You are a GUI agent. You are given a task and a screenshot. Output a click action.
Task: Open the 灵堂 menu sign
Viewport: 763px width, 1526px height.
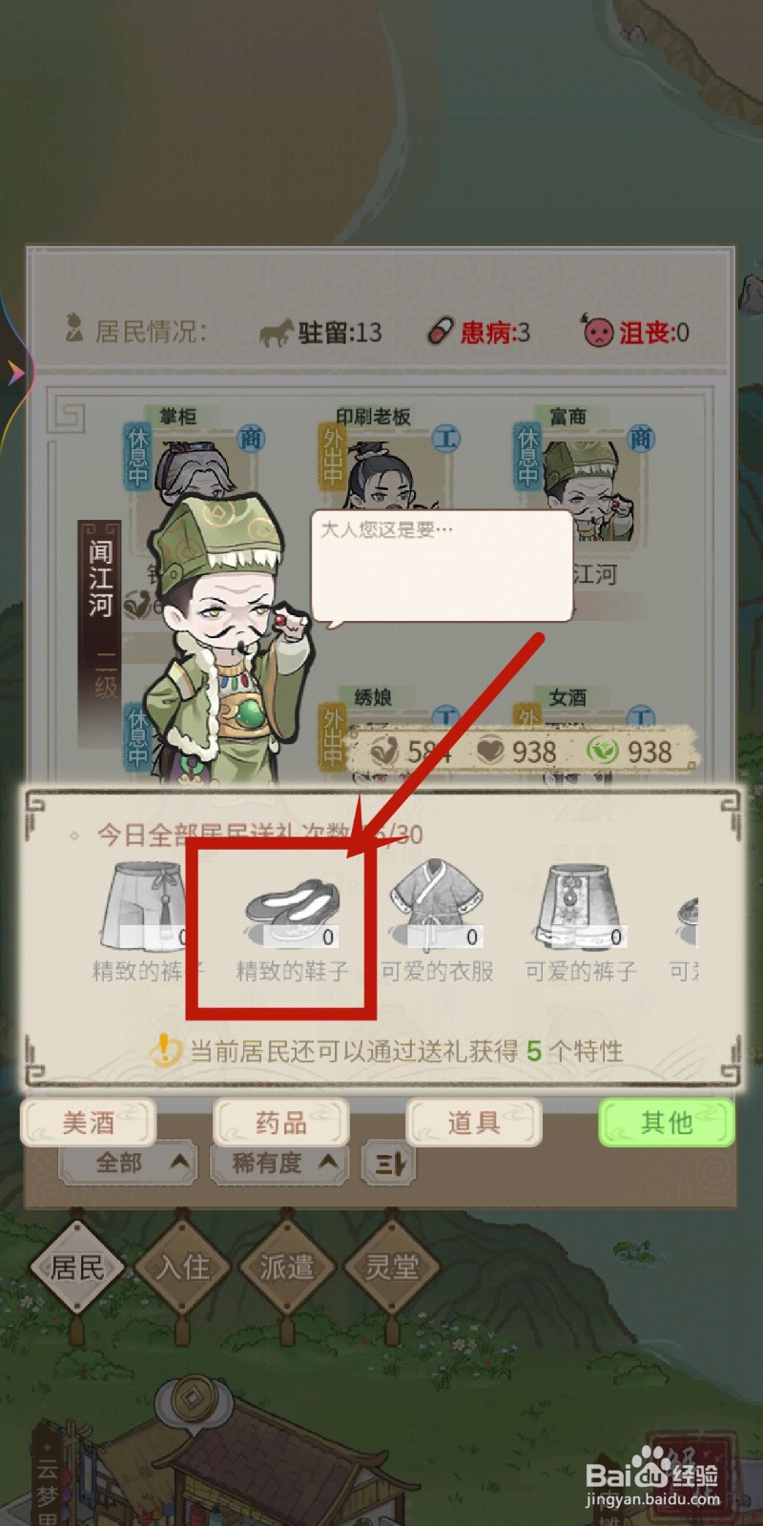(x=392, y=1268)
